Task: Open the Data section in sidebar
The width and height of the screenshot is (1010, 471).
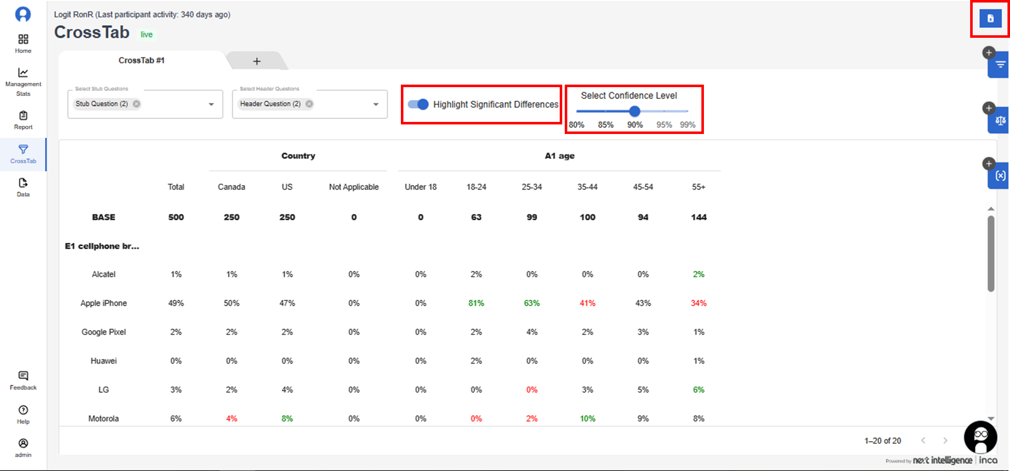Action: pos(23,187)
